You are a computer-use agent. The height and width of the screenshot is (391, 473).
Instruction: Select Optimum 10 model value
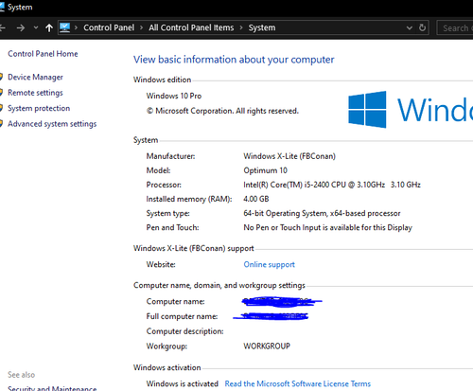(265, 170)
